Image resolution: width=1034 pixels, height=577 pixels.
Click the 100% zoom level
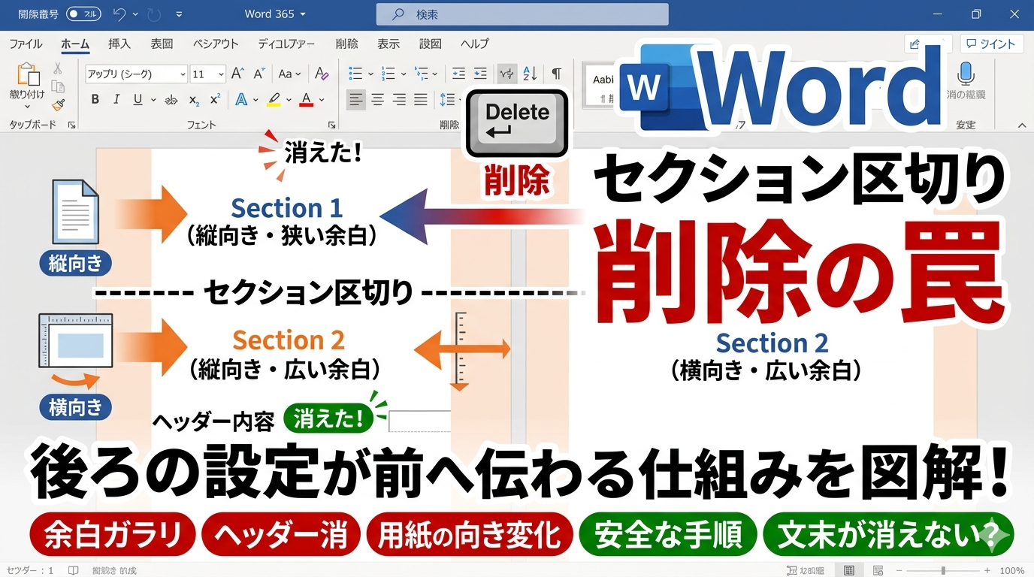(1011, 570)
